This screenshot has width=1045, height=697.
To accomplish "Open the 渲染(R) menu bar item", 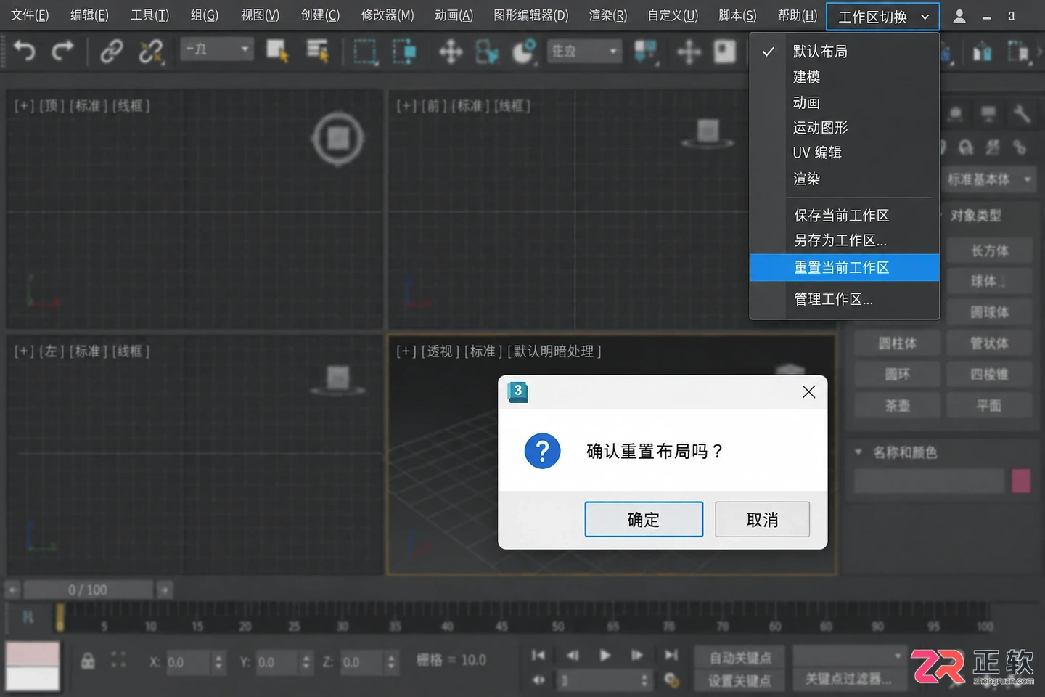I will (607, 15).
